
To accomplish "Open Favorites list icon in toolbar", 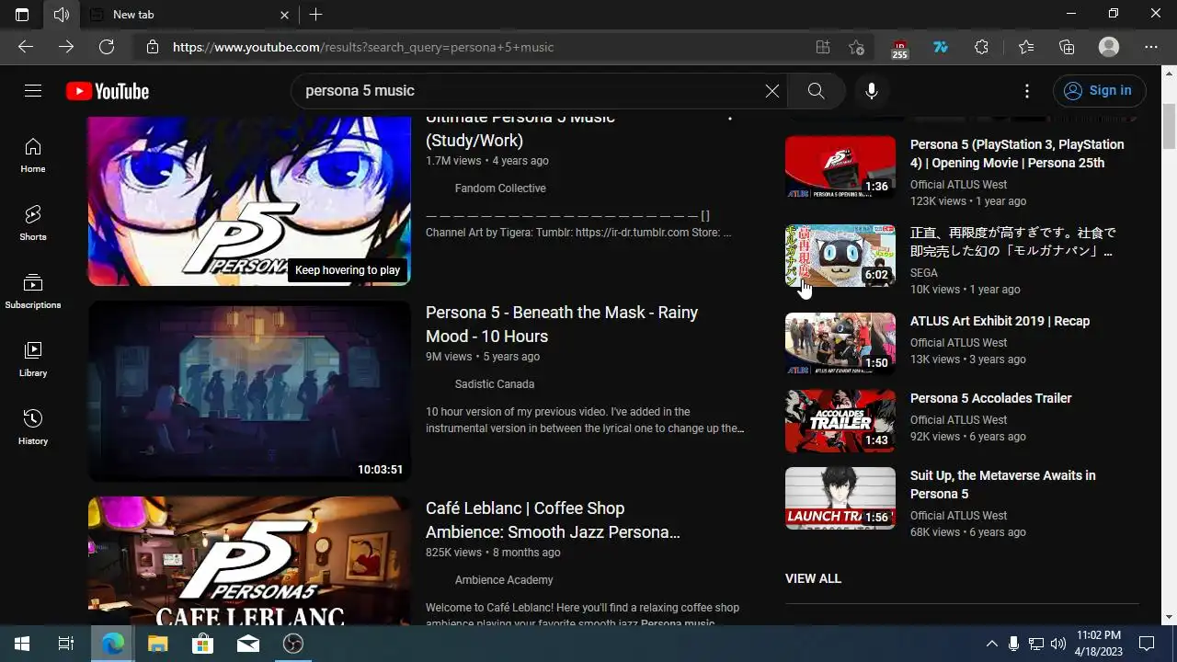I will (1026, 47).
